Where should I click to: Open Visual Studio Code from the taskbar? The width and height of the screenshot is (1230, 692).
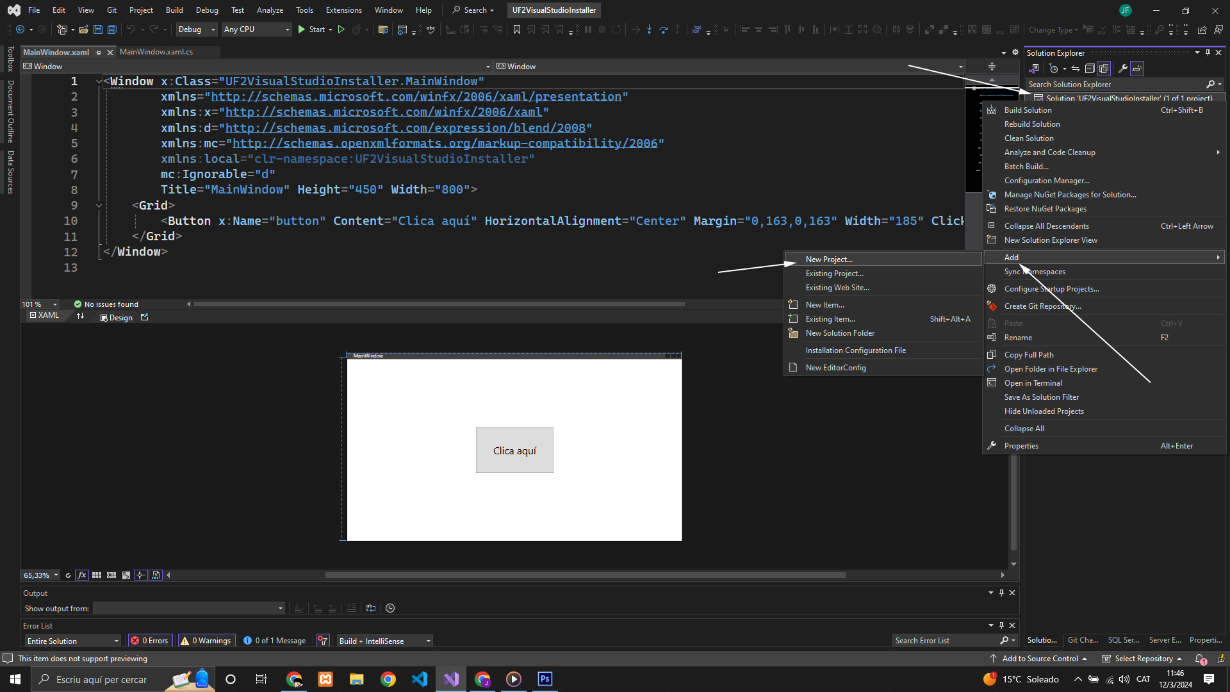(x=420, y=679)
